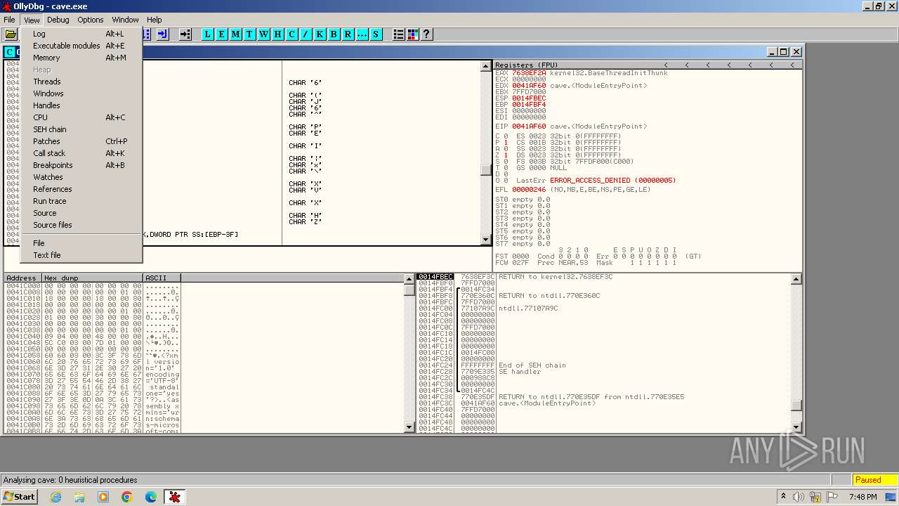The image size is (899, 506).
Task: Open Threads with T toolbar button
Action: (249, 34)
